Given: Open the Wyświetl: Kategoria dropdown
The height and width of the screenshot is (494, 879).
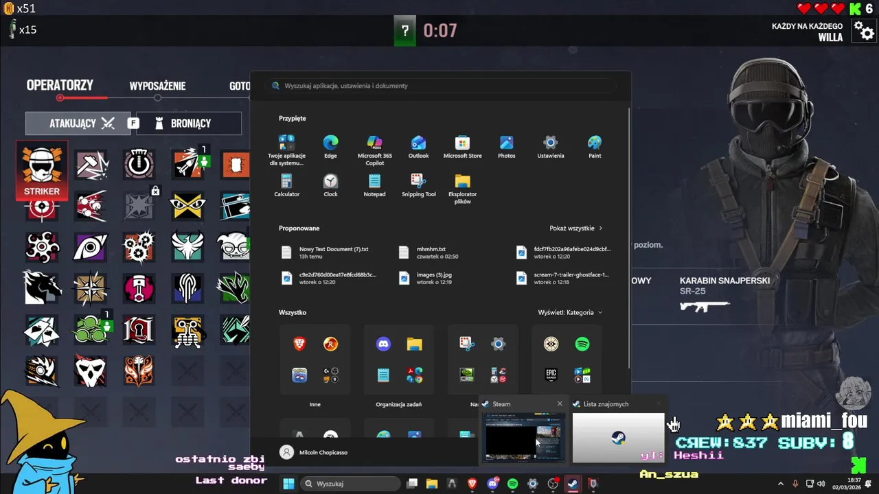Looking at the screenshot, I should click(570, 312).
